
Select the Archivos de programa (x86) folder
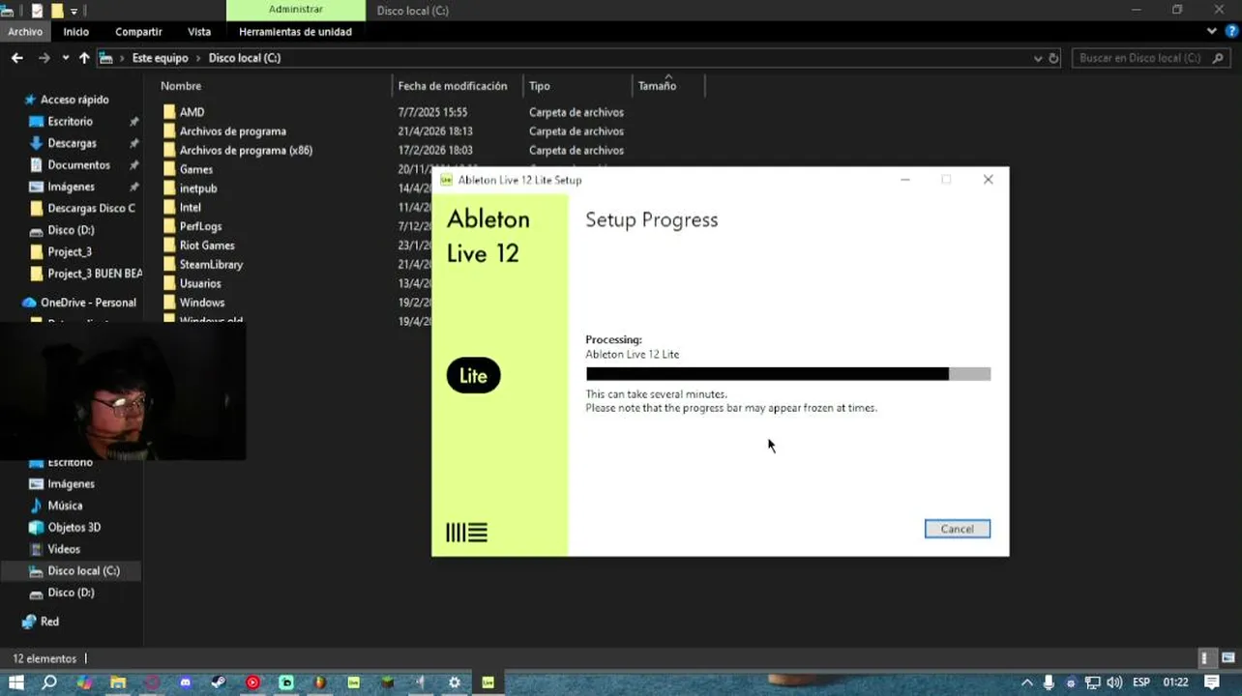[246, 151]
